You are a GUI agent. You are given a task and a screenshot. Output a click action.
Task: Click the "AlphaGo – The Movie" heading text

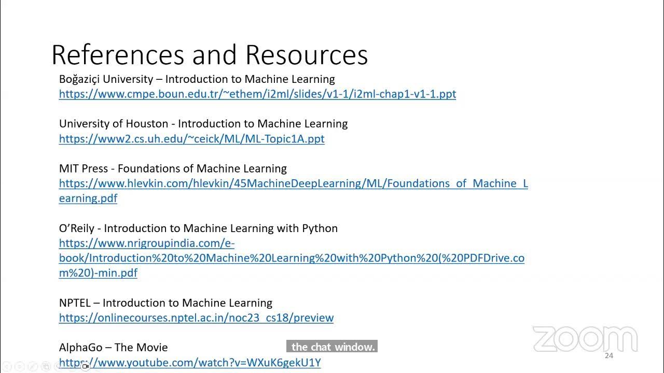113,347
